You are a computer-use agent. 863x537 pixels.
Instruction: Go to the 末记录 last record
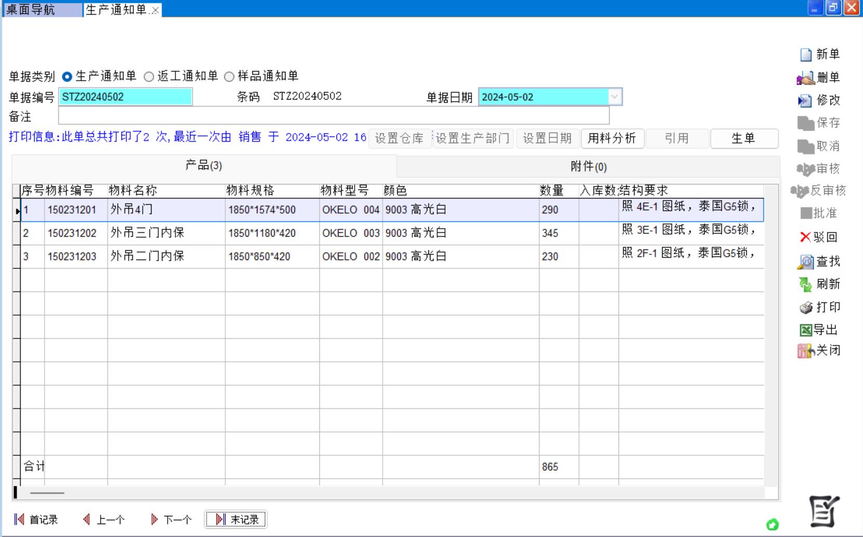tap(236, 519)
